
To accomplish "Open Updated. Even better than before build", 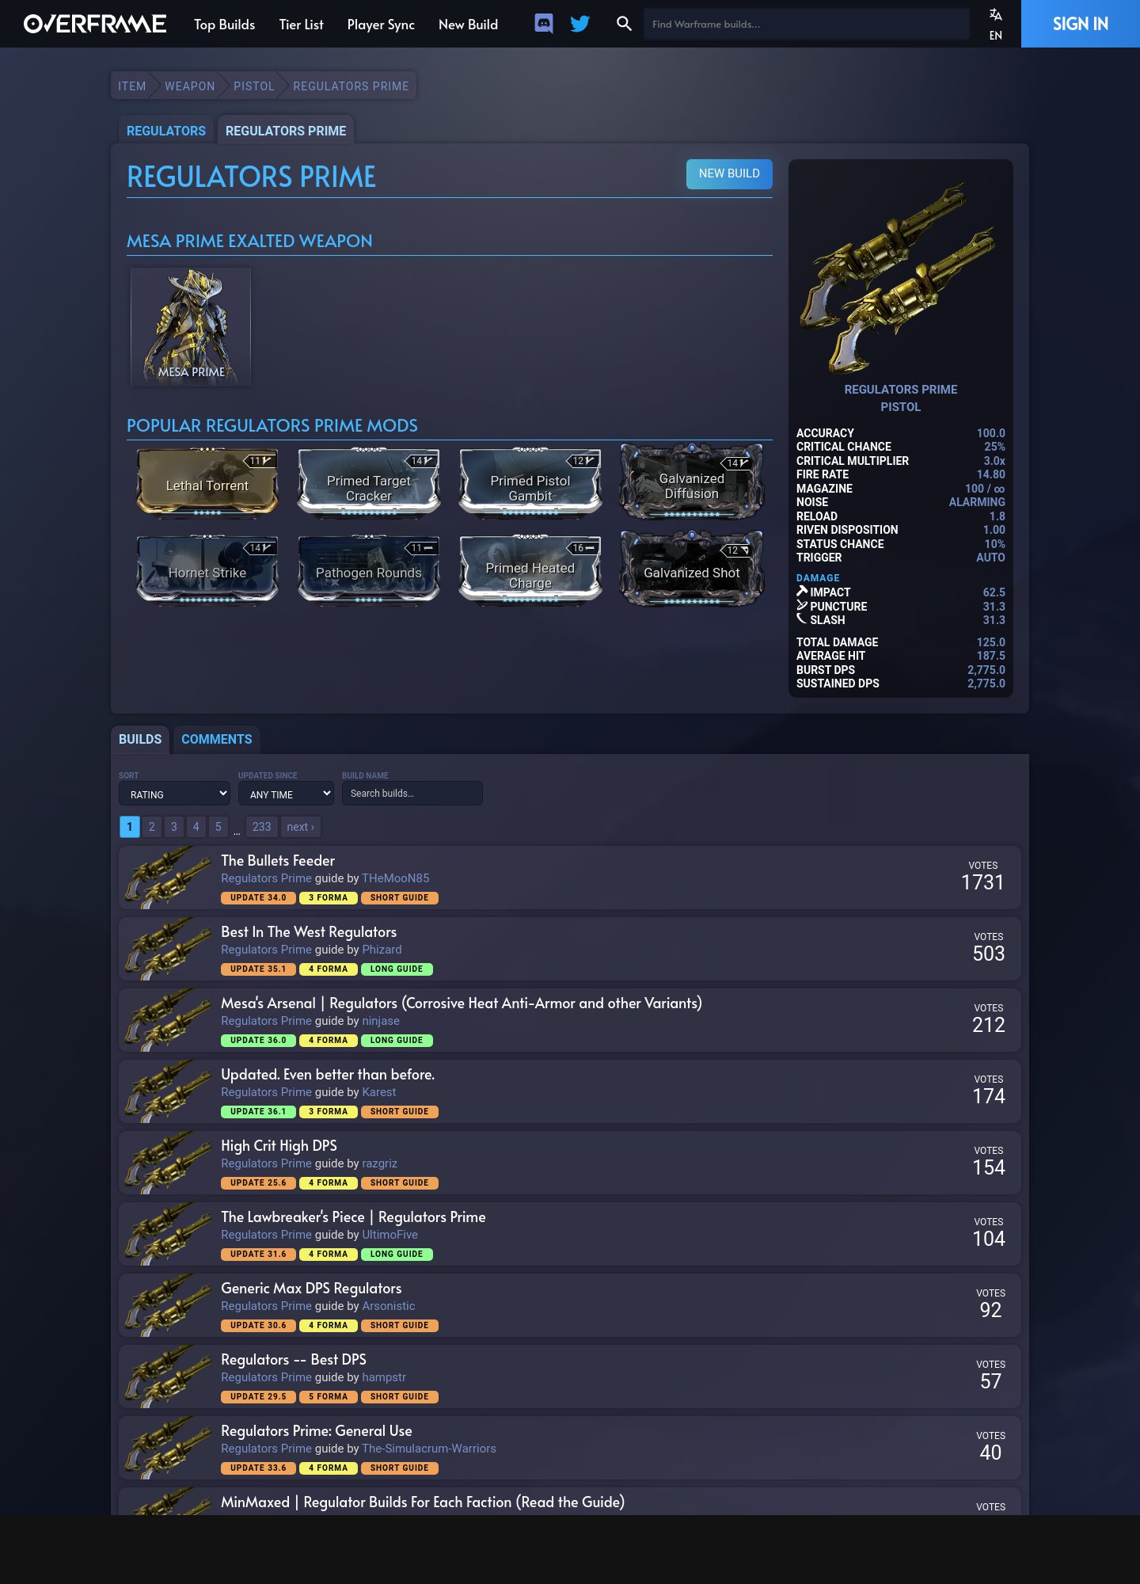I will coord(328,1074).
